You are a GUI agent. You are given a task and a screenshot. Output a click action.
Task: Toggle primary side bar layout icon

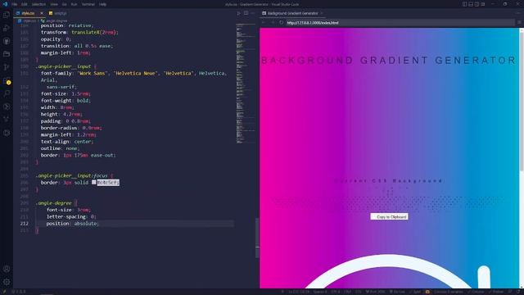coord(464,4)
